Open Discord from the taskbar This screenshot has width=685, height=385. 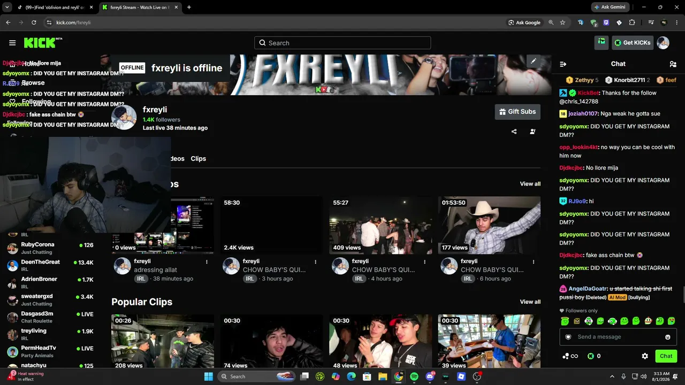point(430,376)
